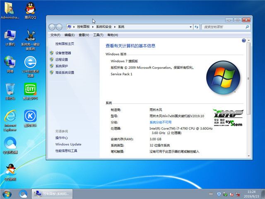Open the Administrator folder desktop icon
The height and width of the screenshot is (199, 265).
tap(10, 10)
